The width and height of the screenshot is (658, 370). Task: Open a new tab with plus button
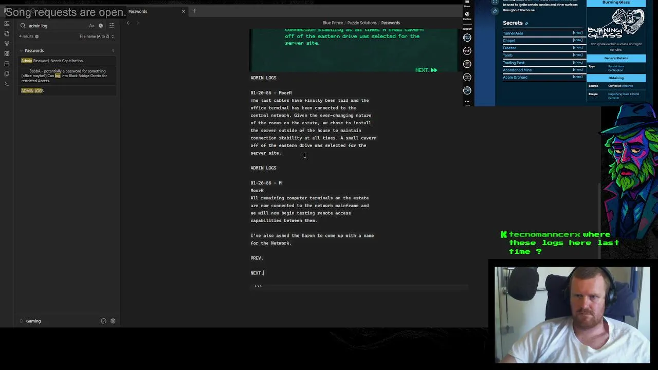(x=194, y=11)
